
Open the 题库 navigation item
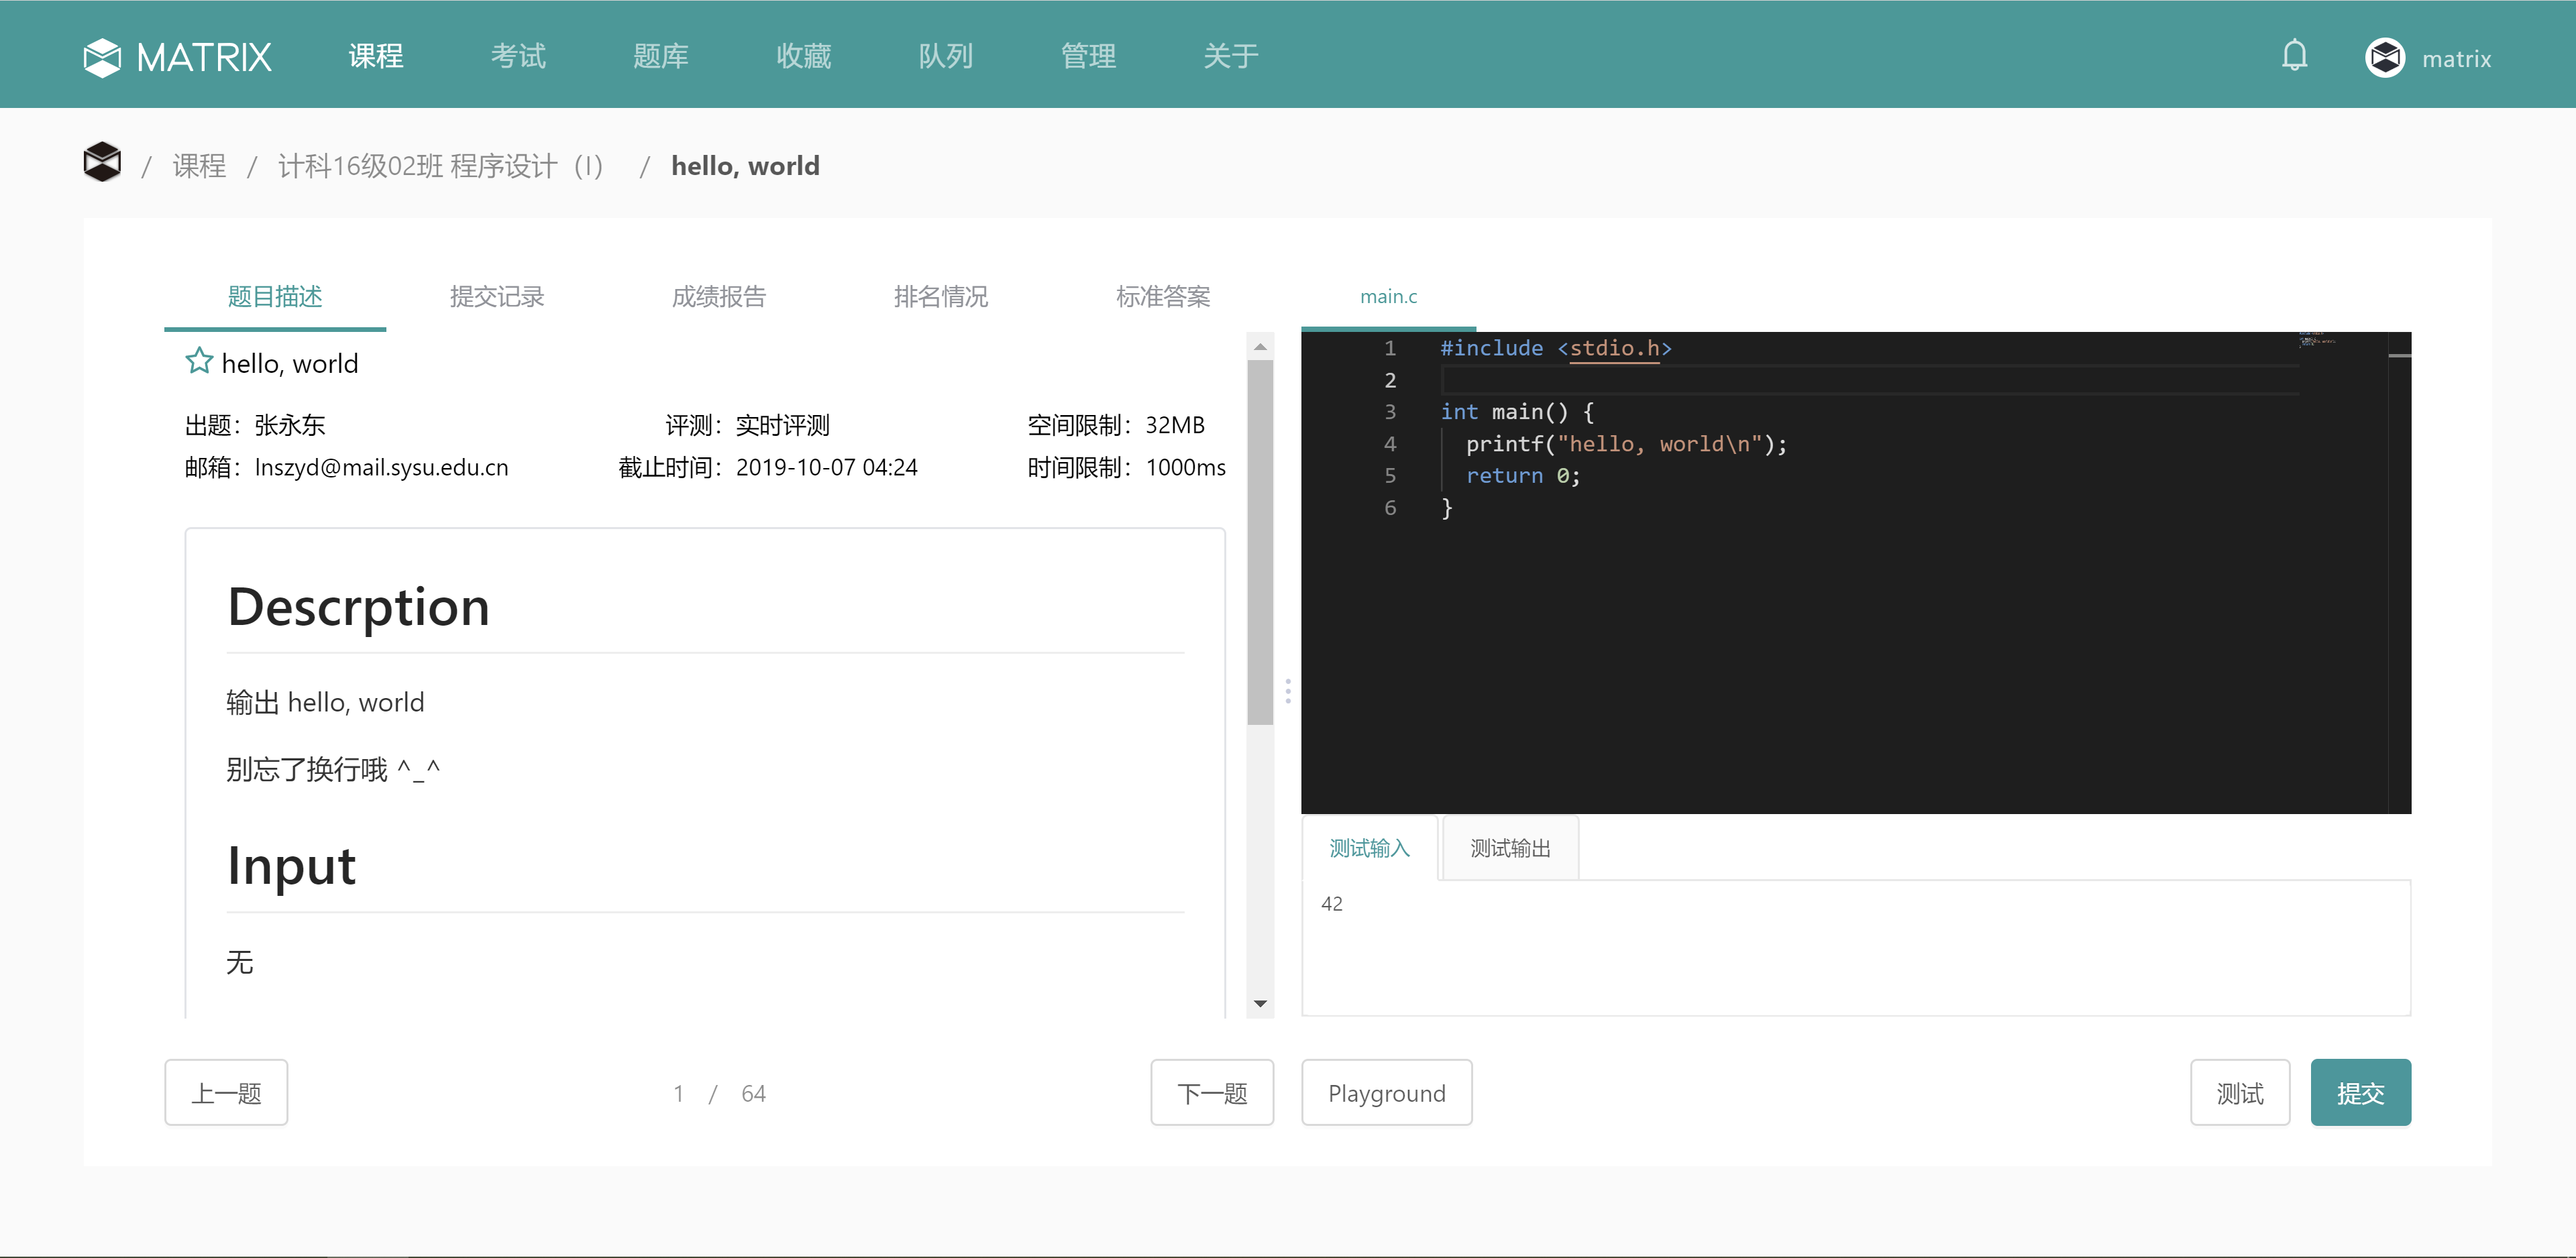click(x=661, y=56)
